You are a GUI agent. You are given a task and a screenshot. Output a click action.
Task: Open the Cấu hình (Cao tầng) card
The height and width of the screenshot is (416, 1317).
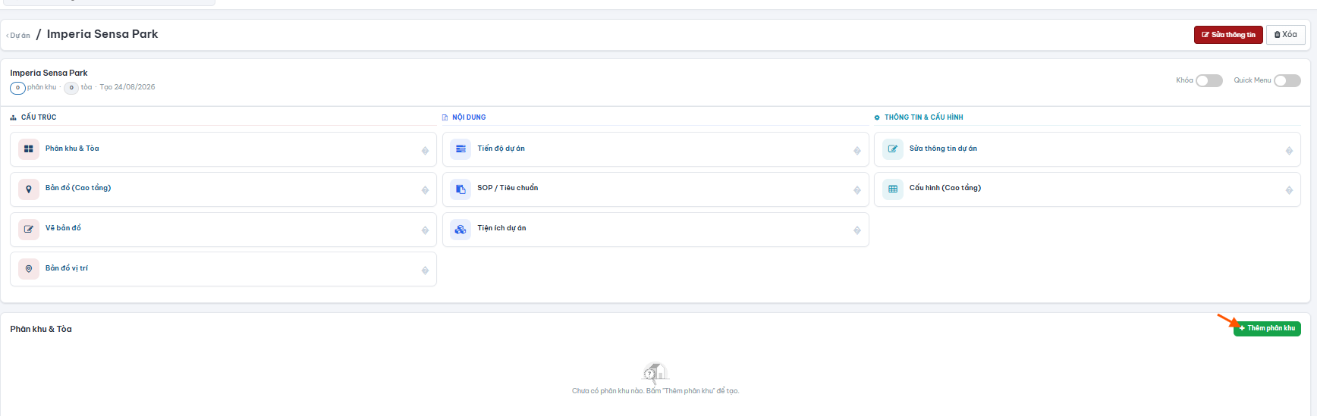tap(1087, 189)
